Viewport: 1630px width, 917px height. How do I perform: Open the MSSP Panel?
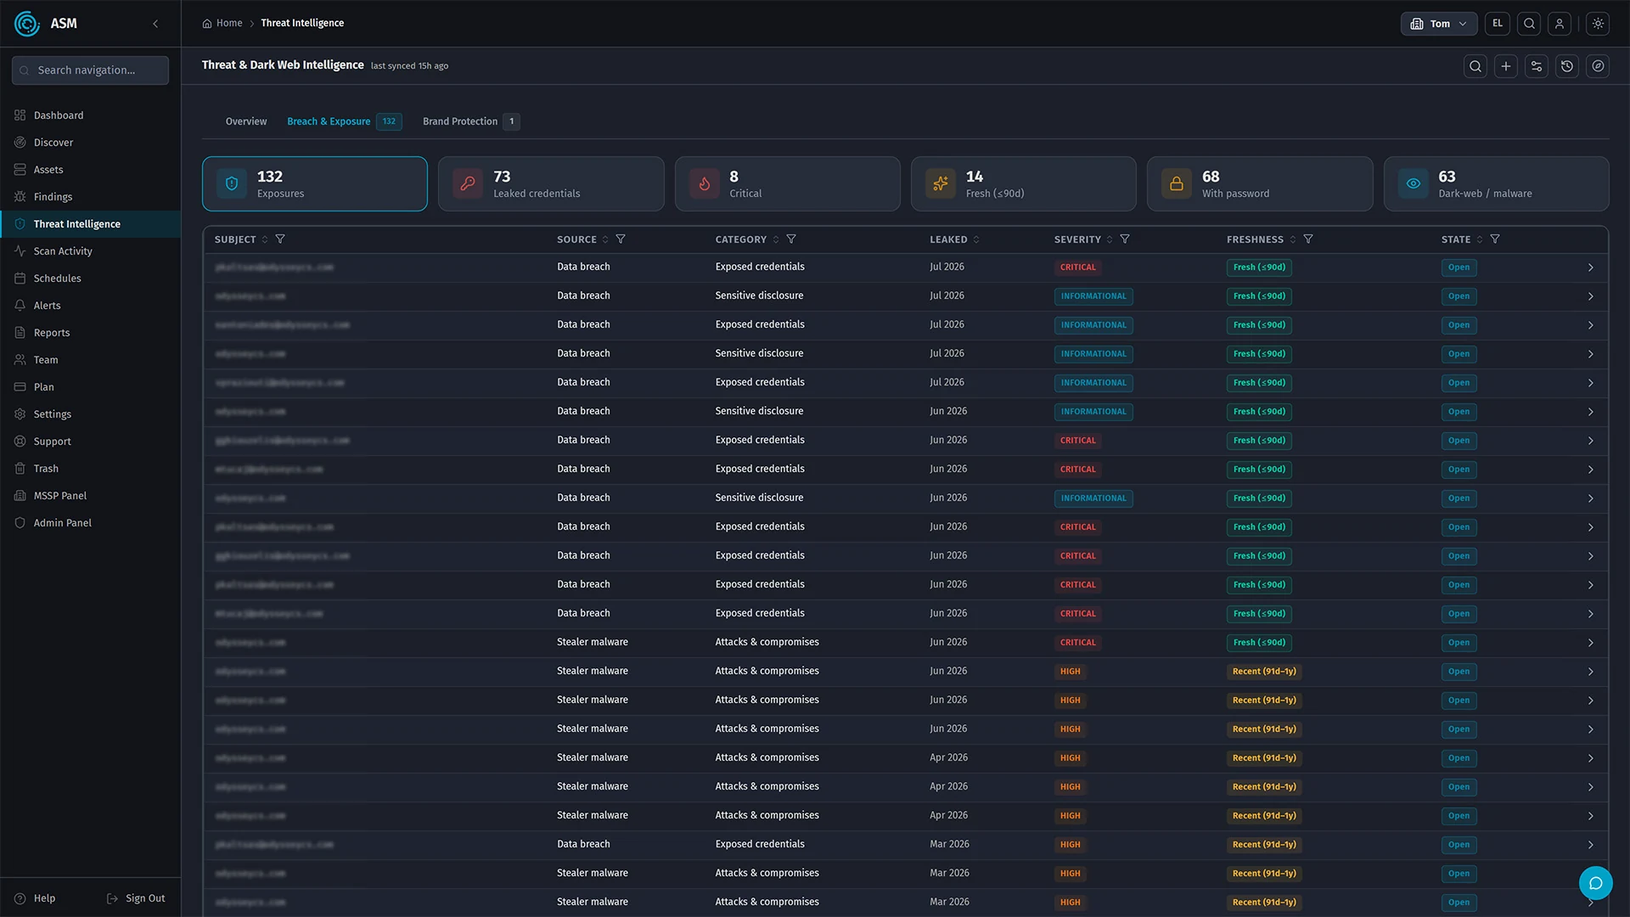click(x=90, y=496)
